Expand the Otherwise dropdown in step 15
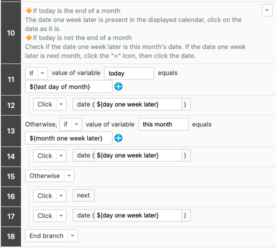 point(69,175)
